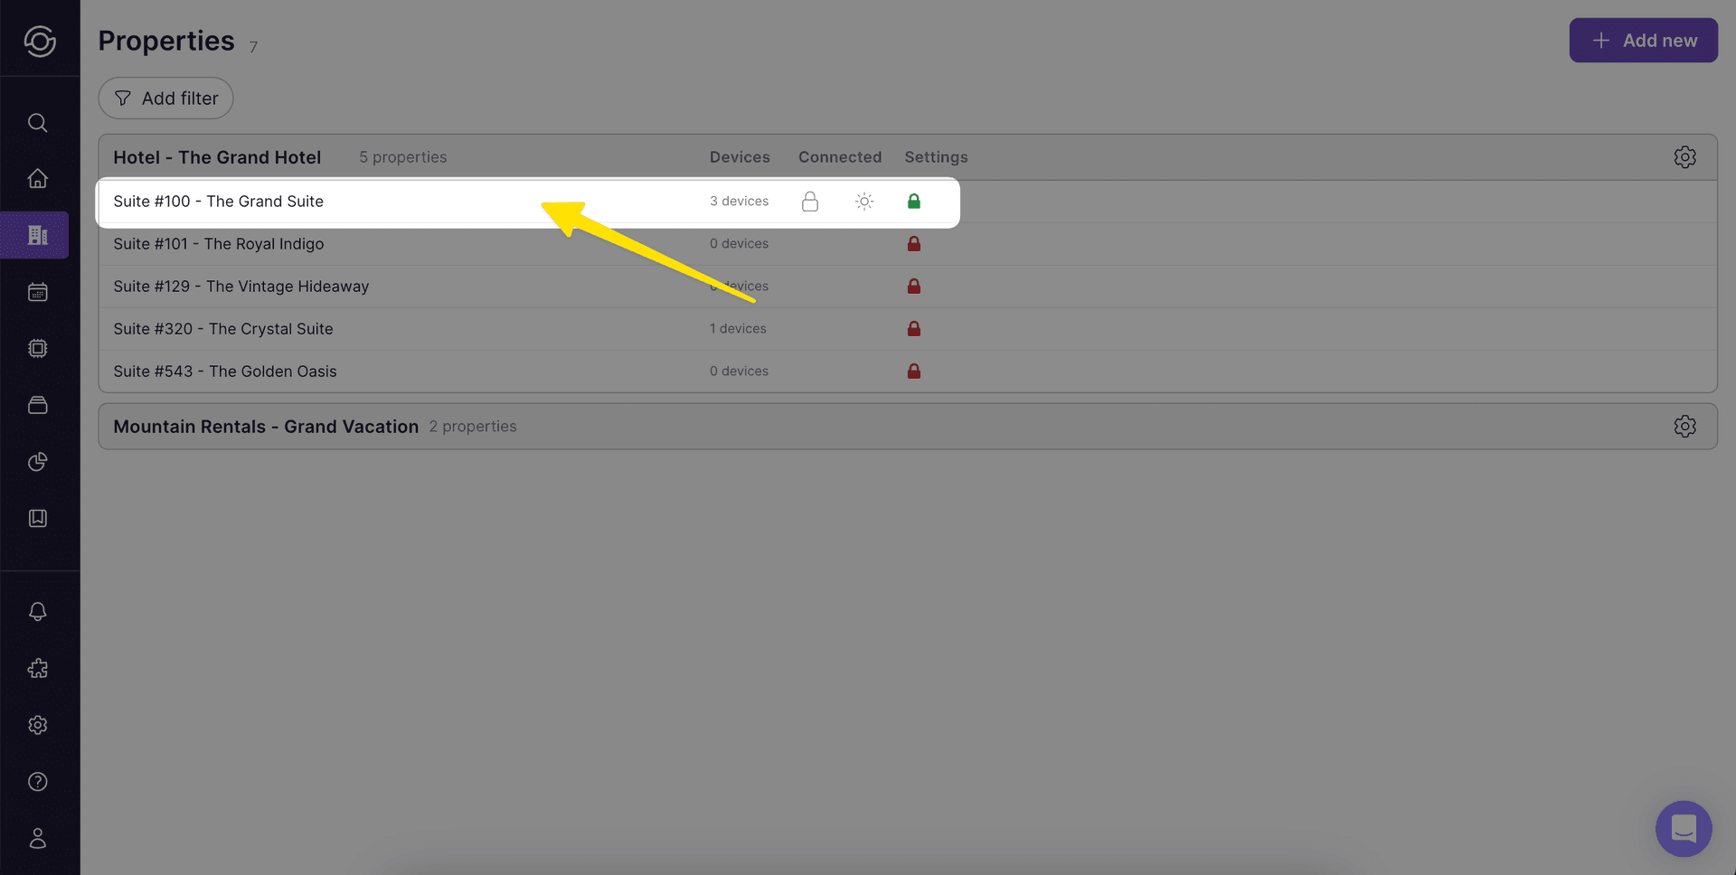This screenshot has height=875, width=1736.
Task: Open Suite #100 - The Grand Suite
Action: click(219, 202)
